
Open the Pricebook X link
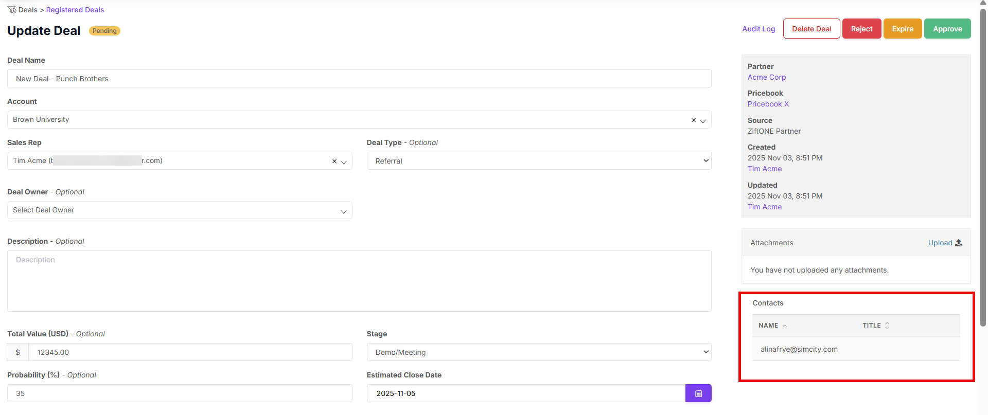click(x=768, y=104)
